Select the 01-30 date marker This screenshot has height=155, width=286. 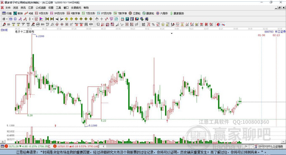(x=261, y=35)
